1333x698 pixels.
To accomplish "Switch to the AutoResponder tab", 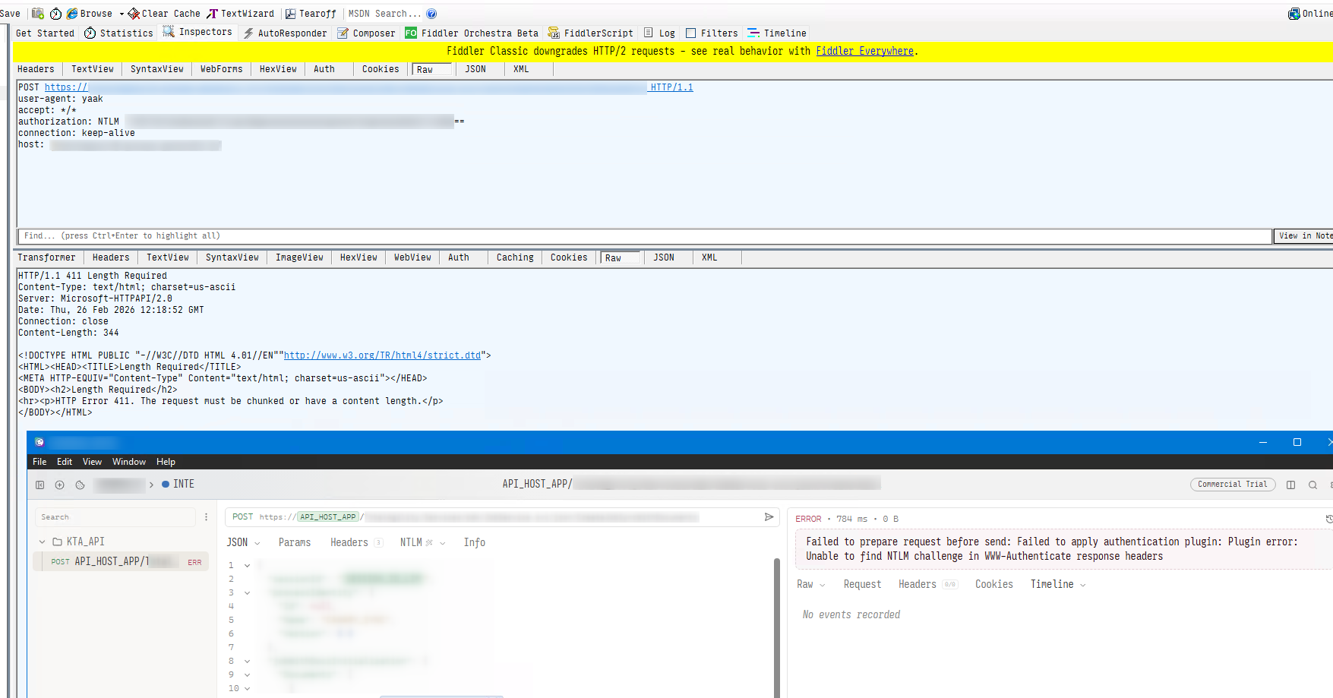I will pos(285,33).
